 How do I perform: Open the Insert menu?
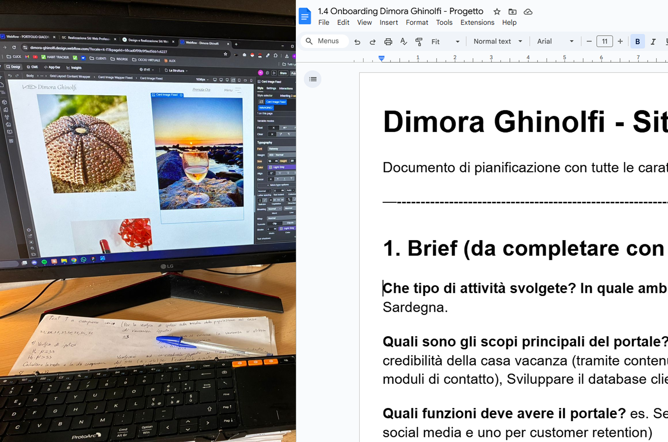click(x=389, y=22)
